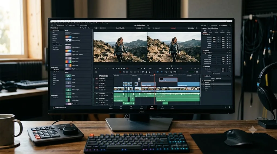Switch to the highlighted Edit page tab at bottom
Viewport: 277px width, 154px height.
click(x=152, y=107)
